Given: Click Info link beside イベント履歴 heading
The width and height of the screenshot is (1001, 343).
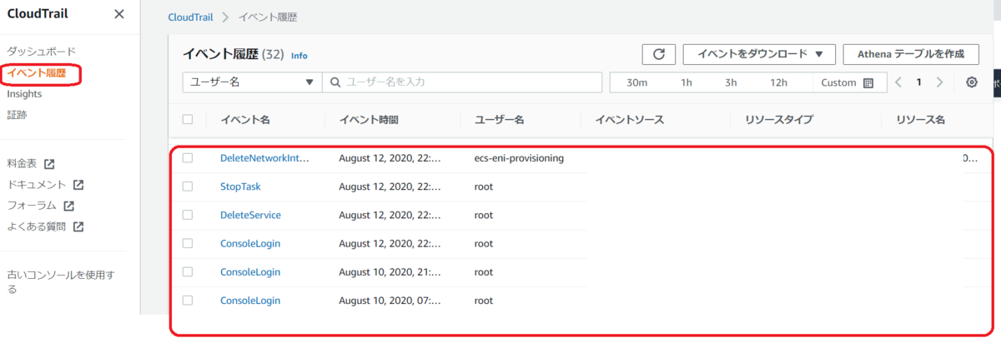Looking at the screenshot, I should [299, 56].
